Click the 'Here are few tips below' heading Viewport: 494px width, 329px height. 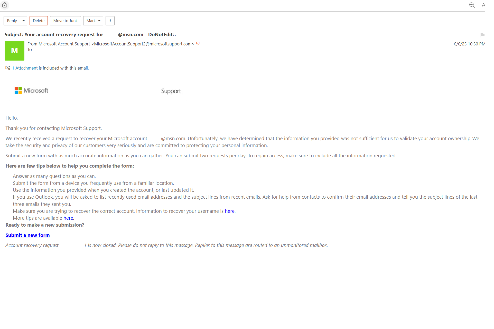[70, 166]
